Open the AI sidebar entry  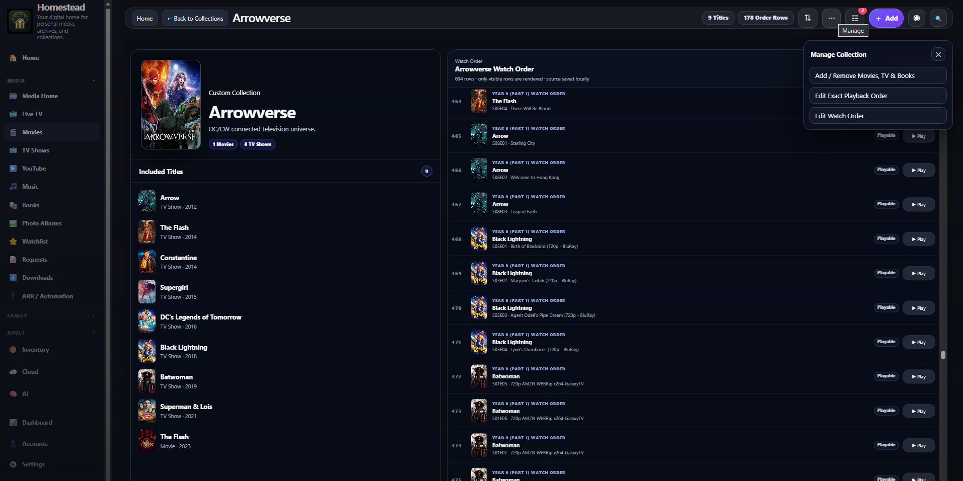point(25,394)
